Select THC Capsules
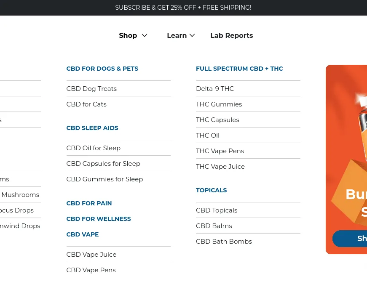This screenshot has width=367, height=303. point(217,120)
